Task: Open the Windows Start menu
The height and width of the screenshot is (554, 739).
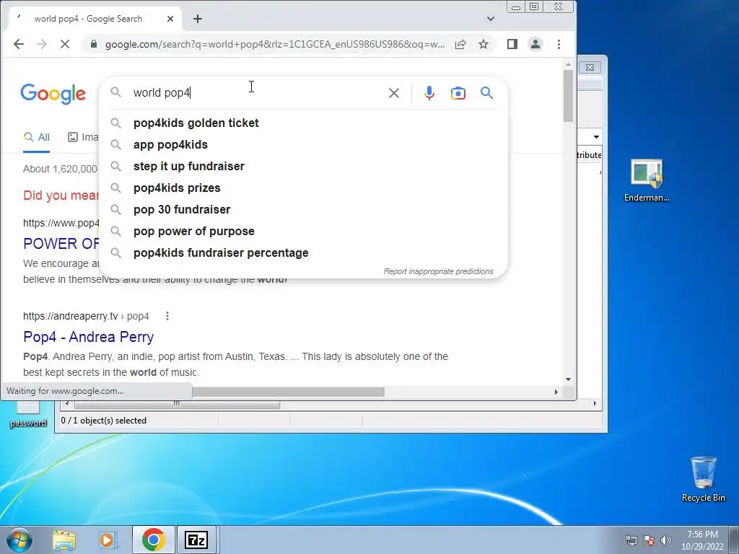Action: 19,540
